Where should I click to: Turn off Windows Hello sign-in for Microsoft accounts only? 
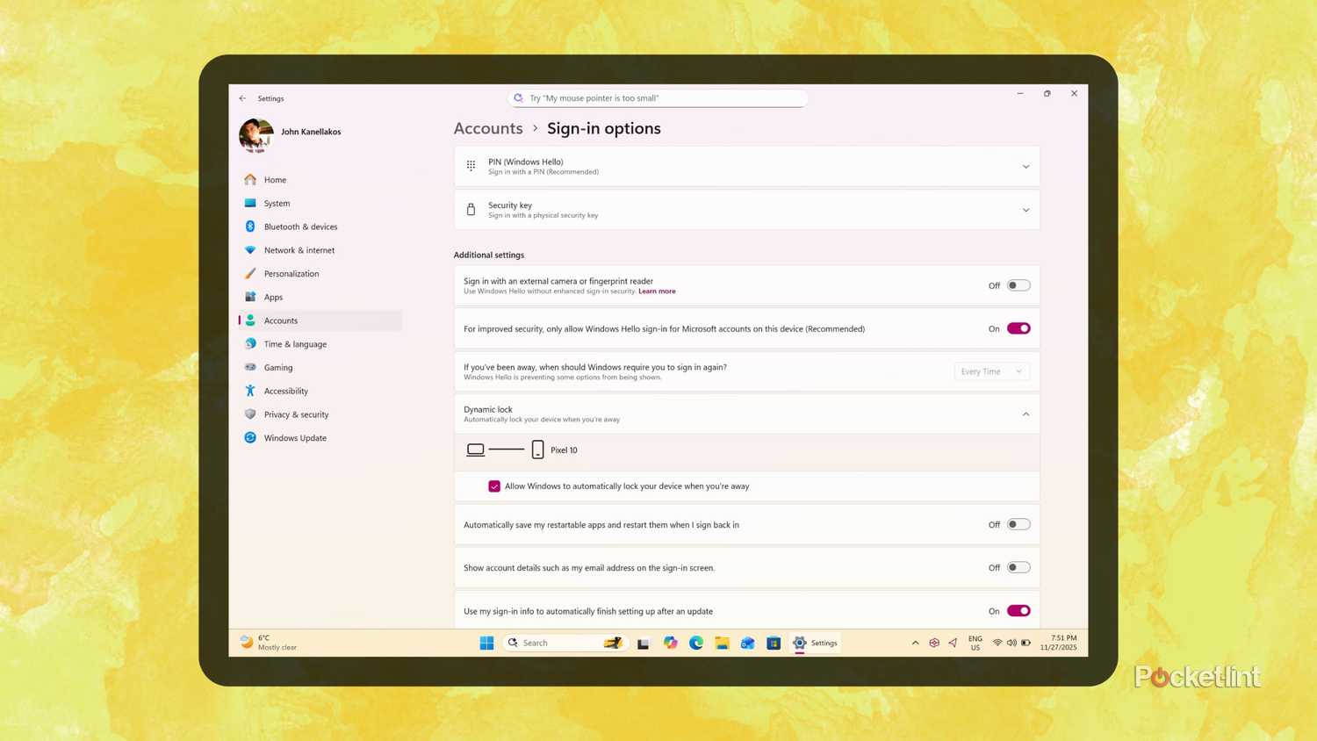[1018, 327]
